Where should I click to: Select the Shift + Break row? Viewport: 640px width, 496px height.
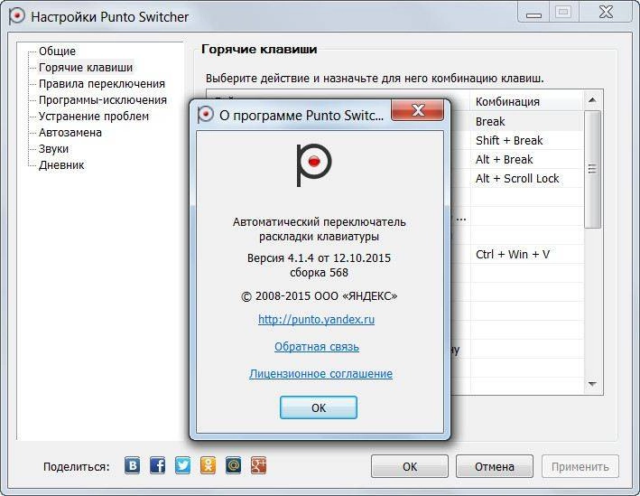[526, 141]
